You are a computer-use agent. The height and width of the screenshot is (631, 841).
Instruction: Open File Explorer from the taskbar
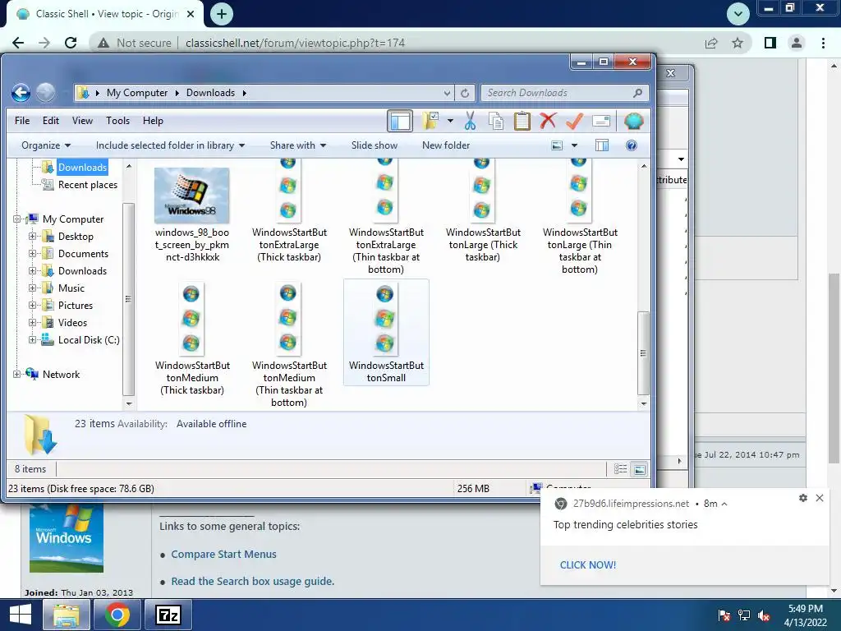(x=67, y=615)
